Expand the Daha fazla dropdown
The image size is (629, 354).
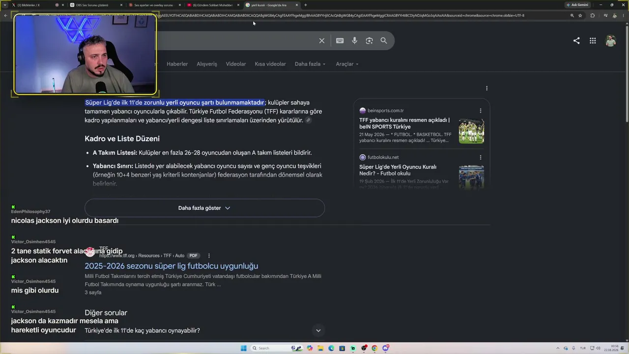310,64
